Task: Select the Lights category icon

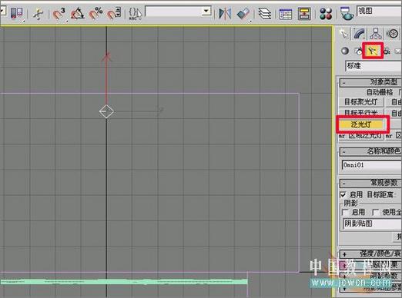Action: tap(373, 51)
